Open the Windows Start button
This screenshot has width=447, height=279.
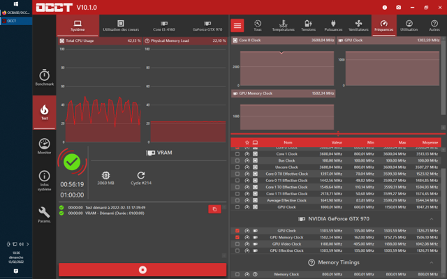[16, 4]
